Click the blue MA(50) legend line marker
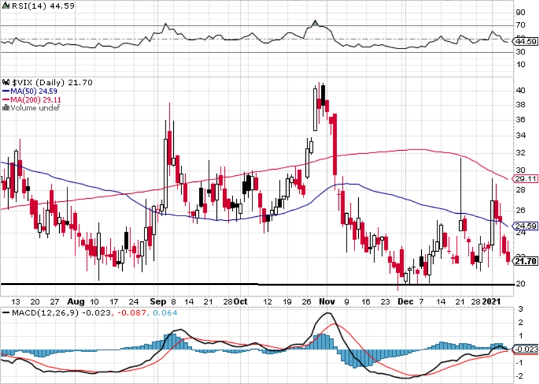The width and height of the screenshot is (539, 384). pos(6,92)
